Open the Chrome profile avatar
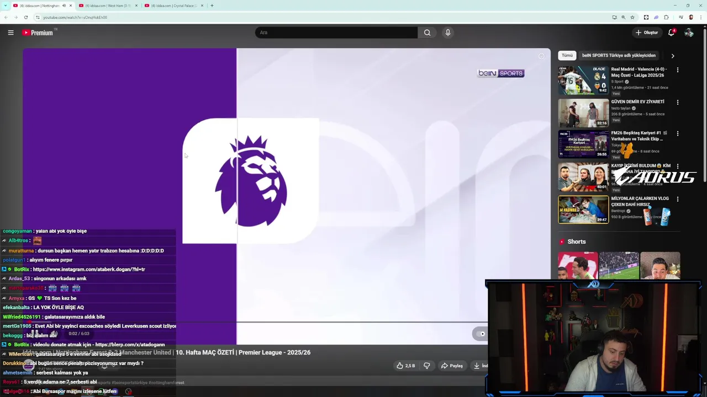This screenshot has height=397, width=707. (691, 17)
